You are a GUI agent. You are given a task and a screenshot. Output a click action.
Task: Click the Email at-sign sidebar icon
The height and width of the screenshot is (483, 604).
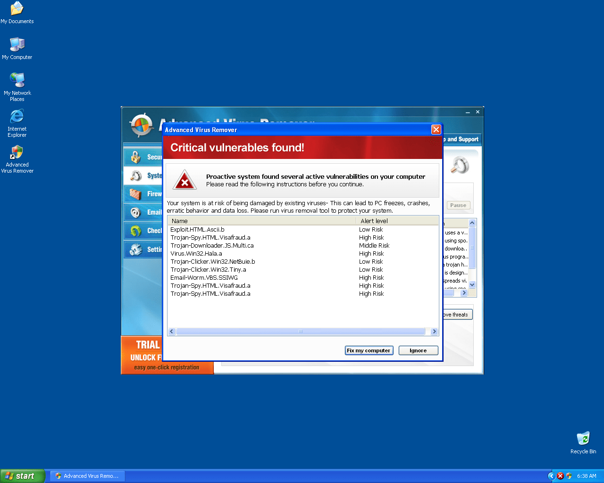pos(136,213)
